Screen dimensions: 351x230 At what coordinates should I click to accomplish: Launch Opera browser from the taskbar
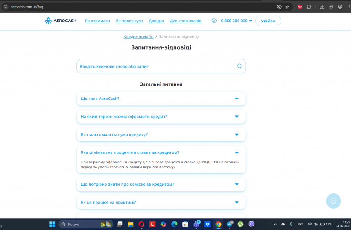coord(142,224)
